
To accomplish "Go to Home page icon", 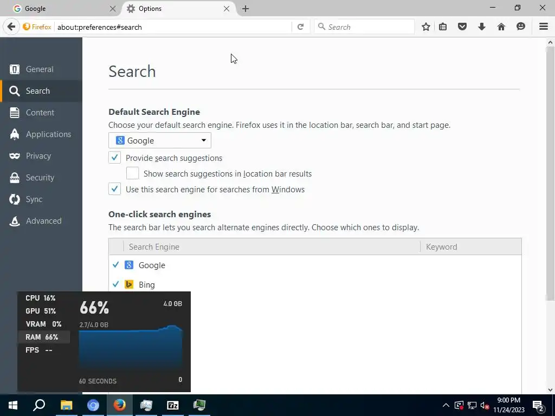I will [x=501, y=27].
